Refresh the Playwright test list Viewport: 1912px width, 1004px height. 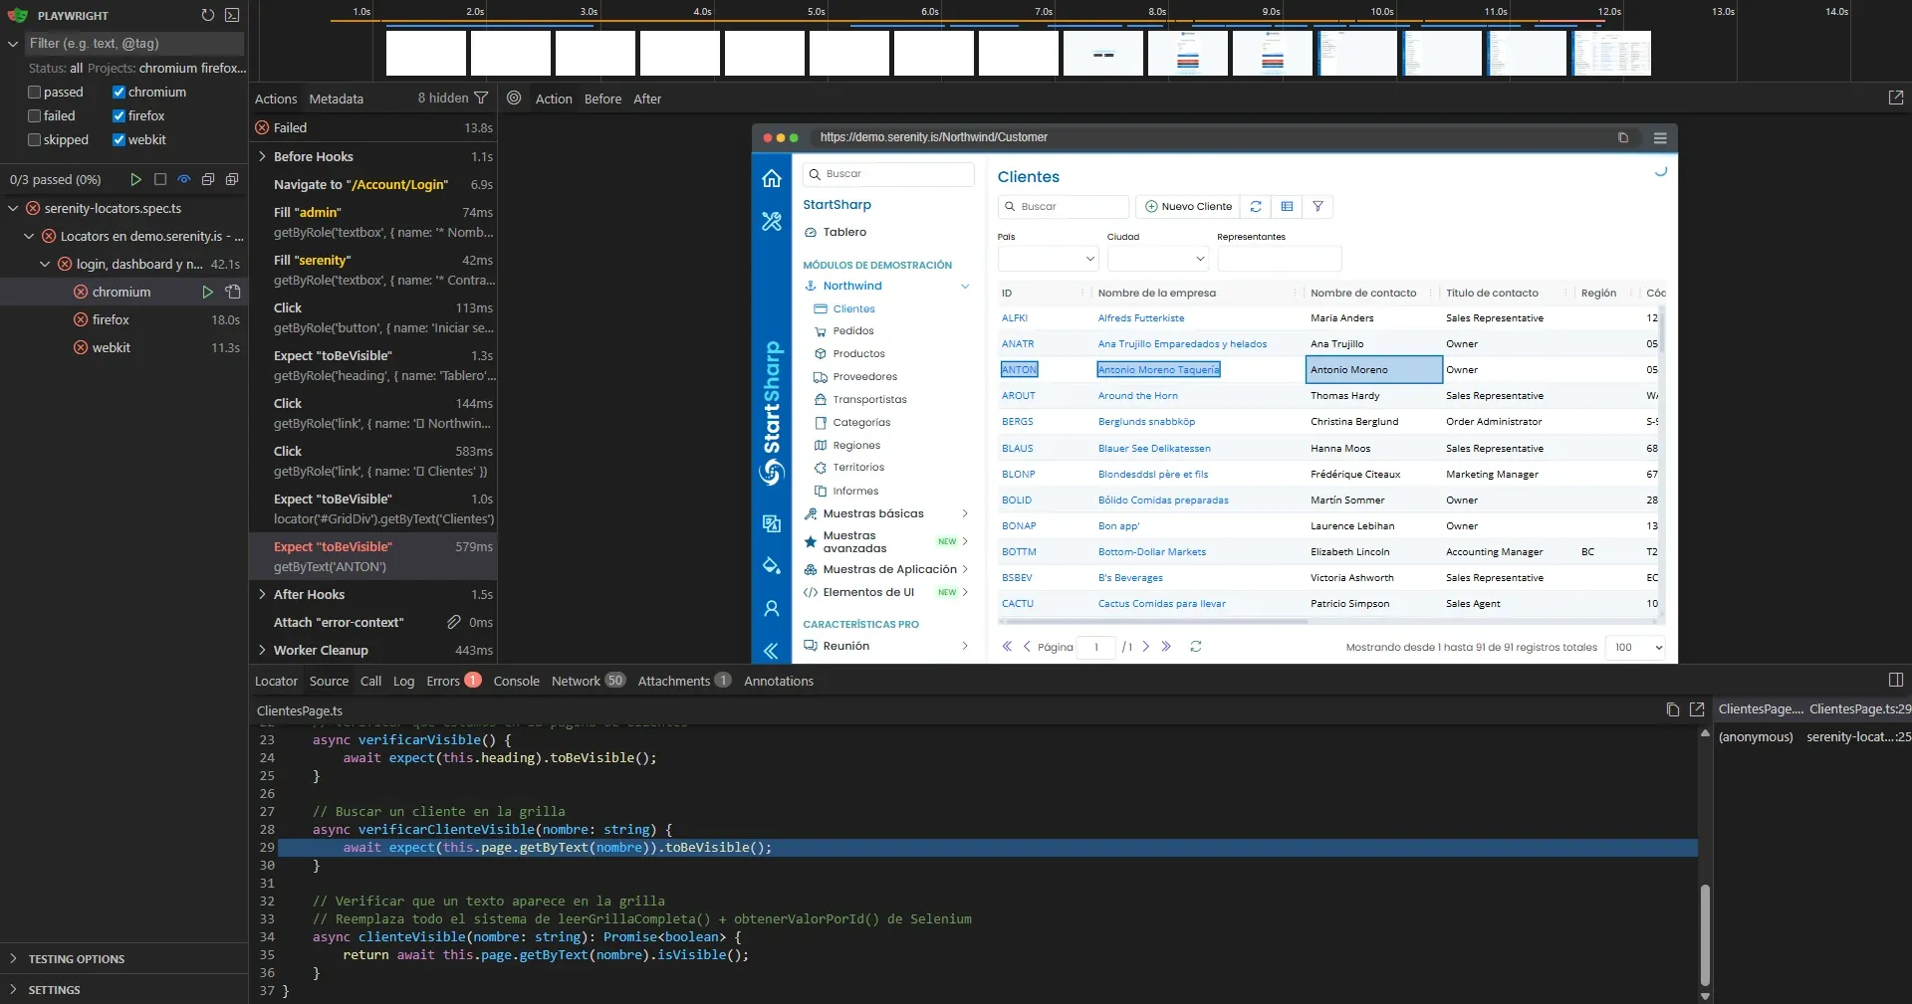pos(207,15)
